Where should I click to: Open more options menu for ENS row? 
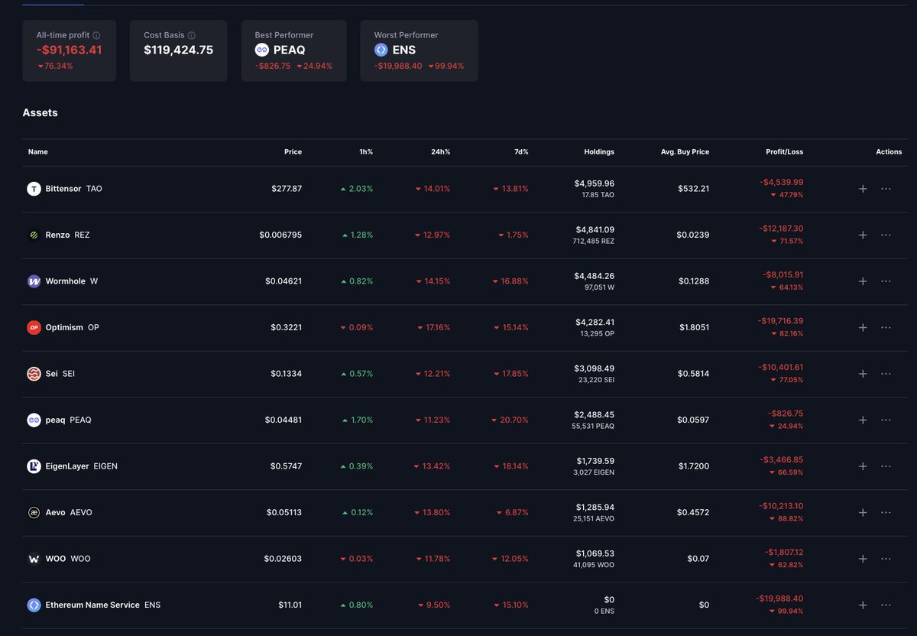coord(886,605)
